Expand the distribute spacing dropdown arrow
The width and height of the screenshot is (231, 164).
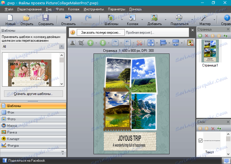click(182, 43)
